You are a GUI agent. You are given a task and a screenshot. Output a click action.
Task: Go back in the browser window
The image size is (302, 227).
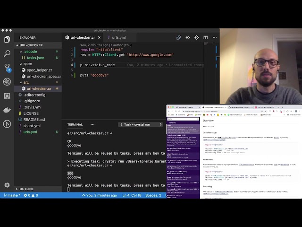169,112
